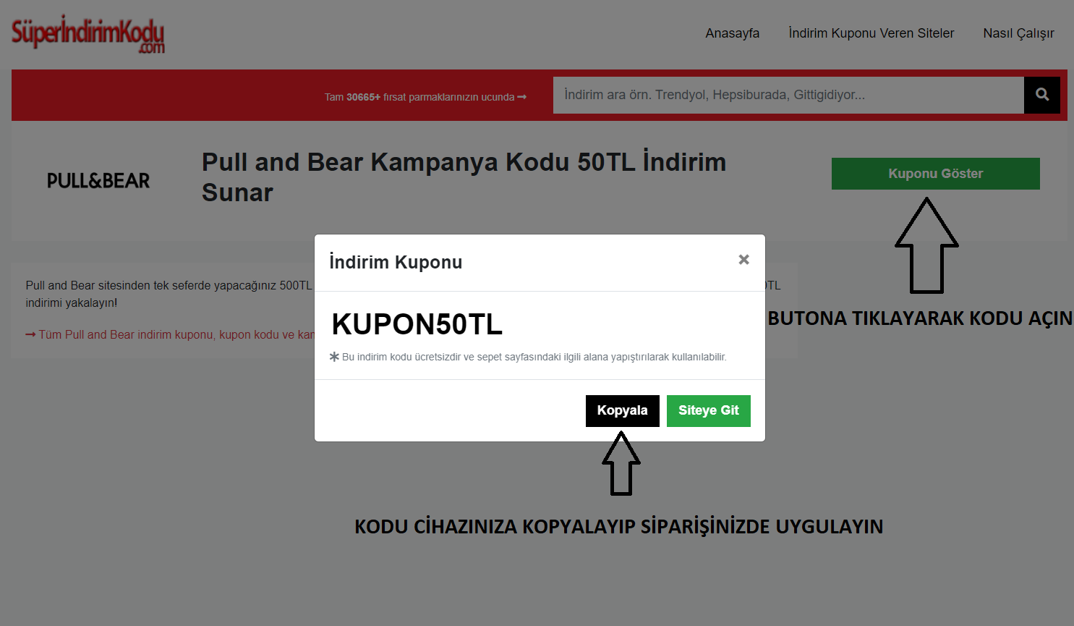Click the search magnifier icon
The width and height of the screenshot is (1074, 626).
pyautogui.click(x=1041, y=95)
